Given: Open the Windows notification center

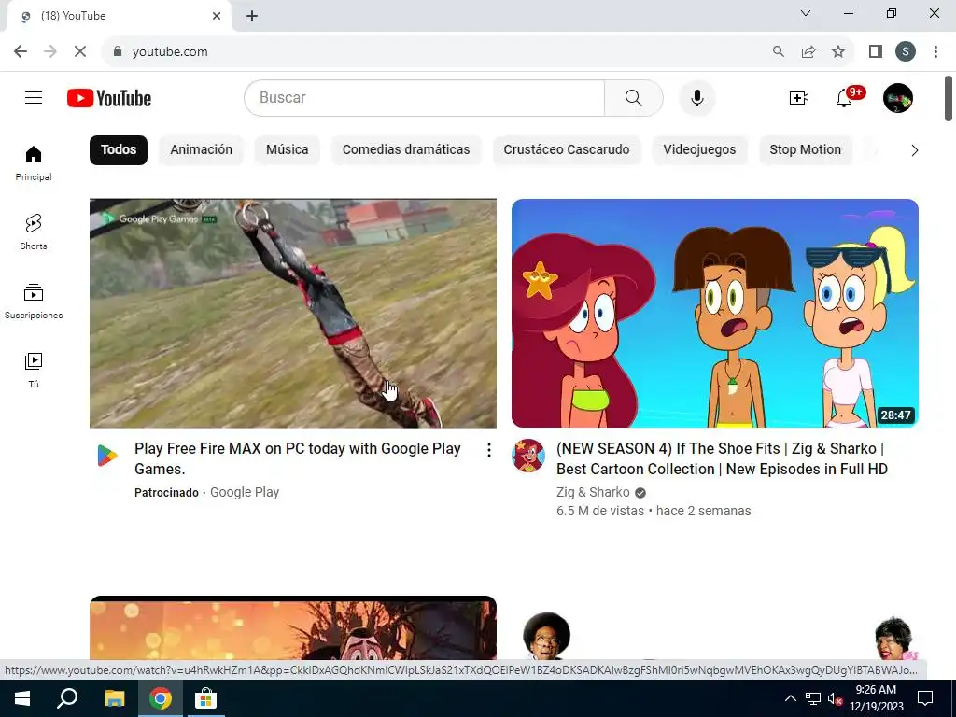Looking at the screenshot, I should (x=925, y=698).
